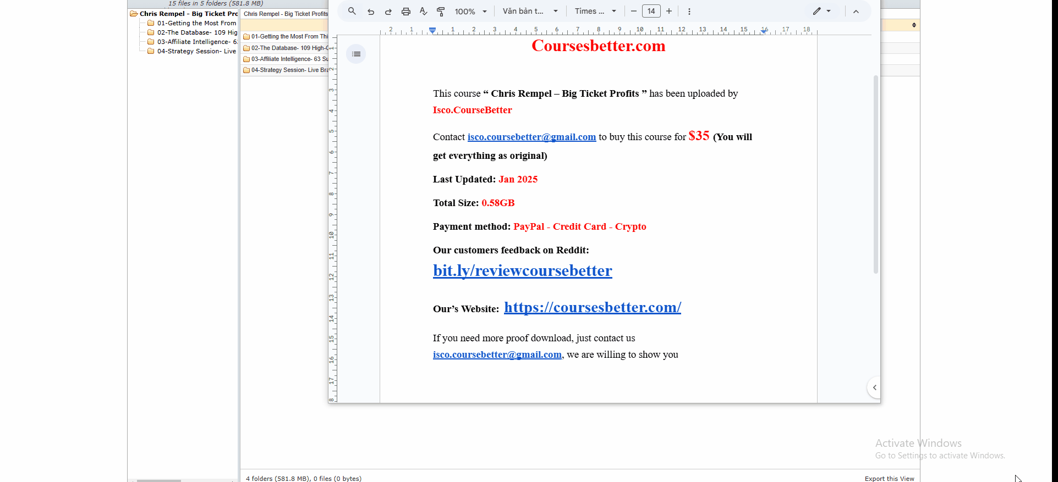
Task: Click the spell check icon
Action: tap(423, 11)
